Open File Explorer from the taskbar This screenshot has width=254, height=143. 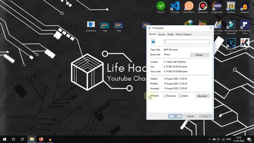pos(32,139)
